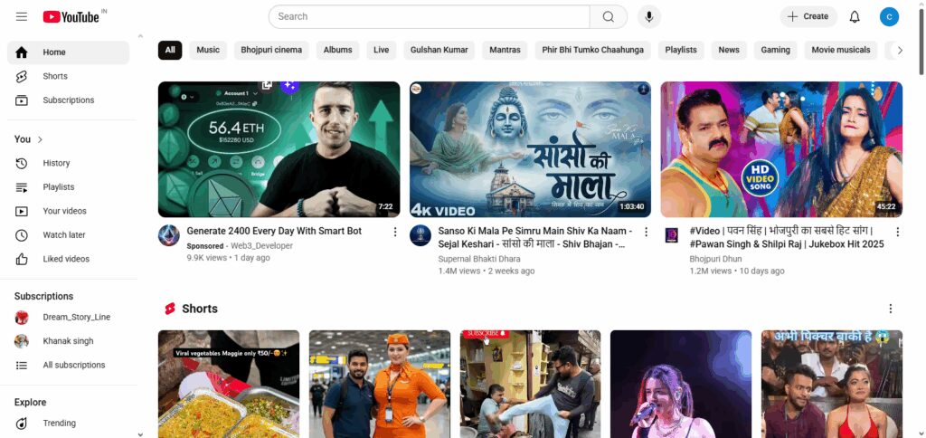Viewport: 926px width, 438px height.
Task: Start voice search with microphone icon
Action: click(x=649, y=16)
